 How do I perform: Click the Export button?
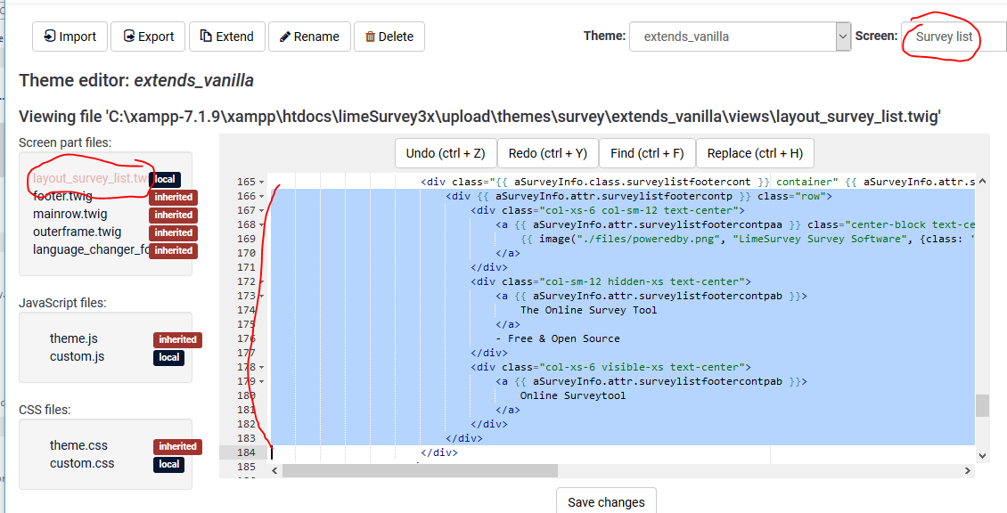149,37
